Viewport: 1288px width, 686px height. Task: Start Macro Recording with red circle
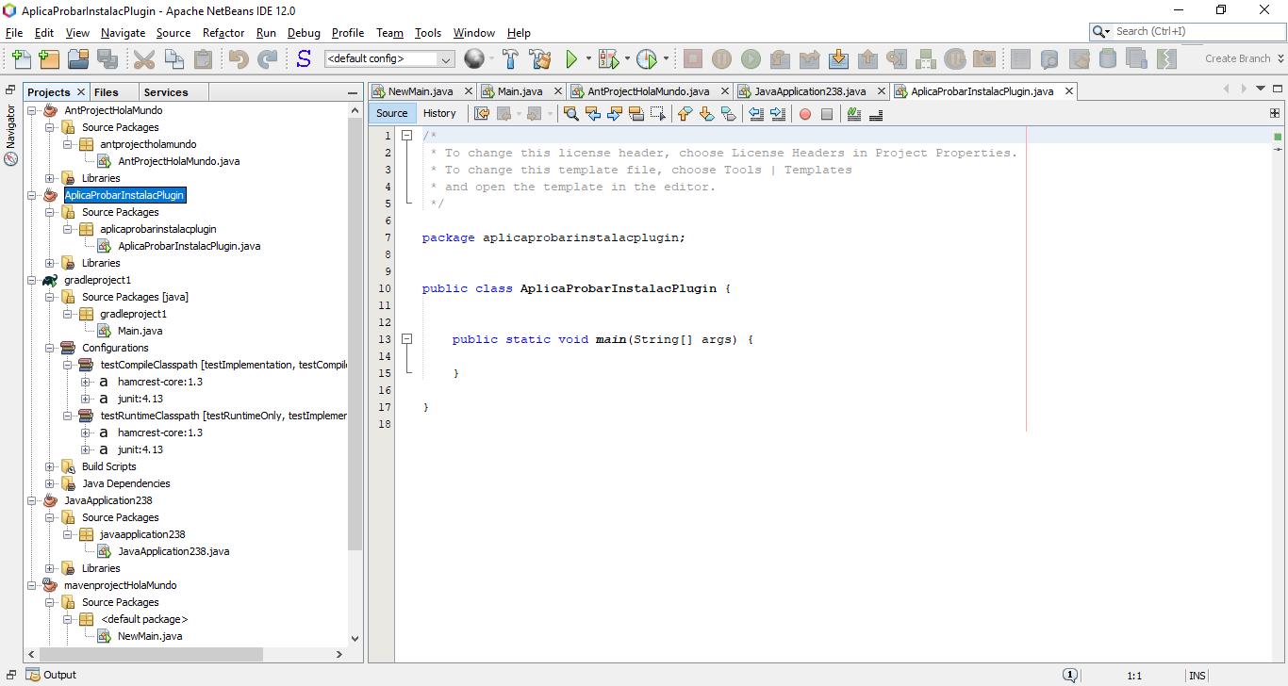(805, 114)
